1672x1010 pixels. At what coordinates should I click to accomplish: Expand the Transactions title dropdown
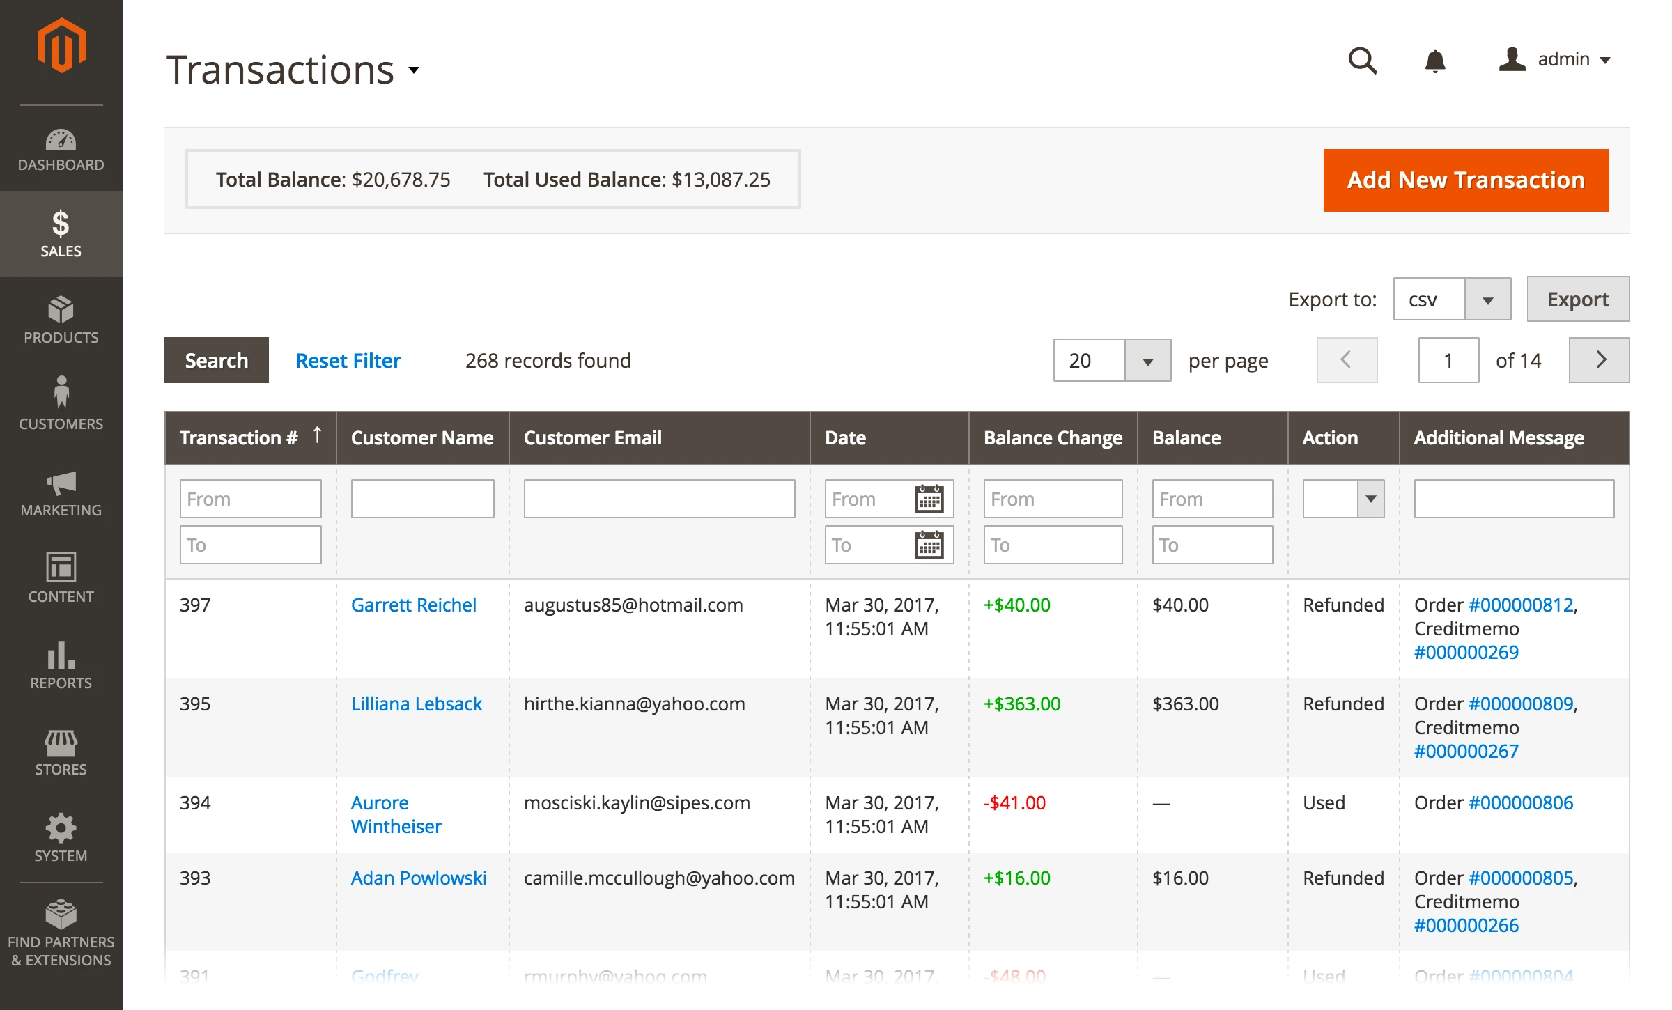click(414, 70)
